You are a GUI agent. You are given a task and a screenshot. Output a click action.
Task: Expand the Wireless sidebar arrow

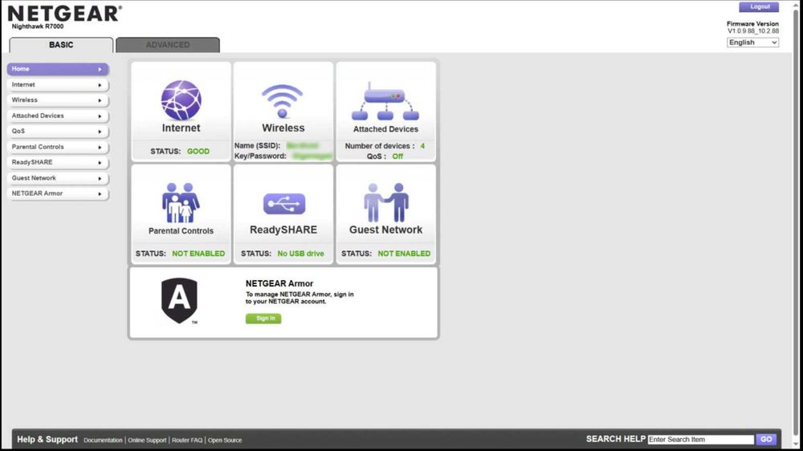(x=100, y=100)
